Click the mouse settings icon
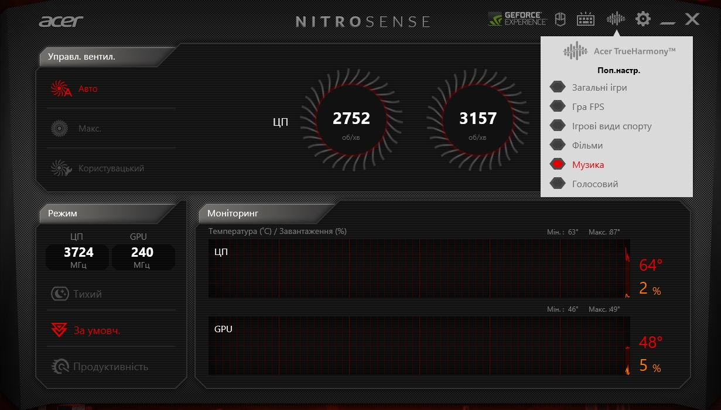 tap(560, 19)
